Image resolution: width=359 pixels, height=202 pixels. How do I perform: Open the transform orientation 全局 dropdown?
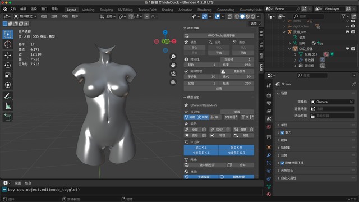tap(108, 16)
